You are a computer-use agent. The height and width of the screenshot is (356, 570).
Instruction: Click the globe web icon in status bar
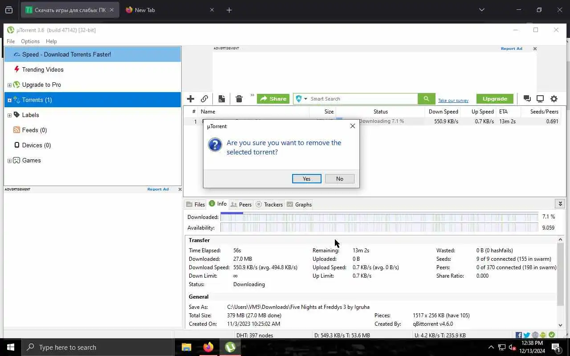pos(535,335)
